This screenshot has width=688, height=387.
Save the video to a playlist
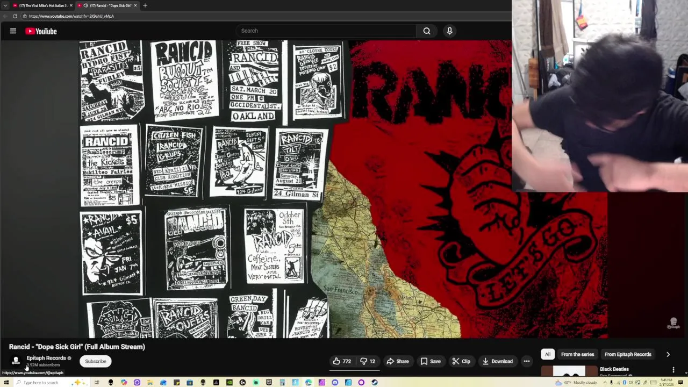click(431, 361)
